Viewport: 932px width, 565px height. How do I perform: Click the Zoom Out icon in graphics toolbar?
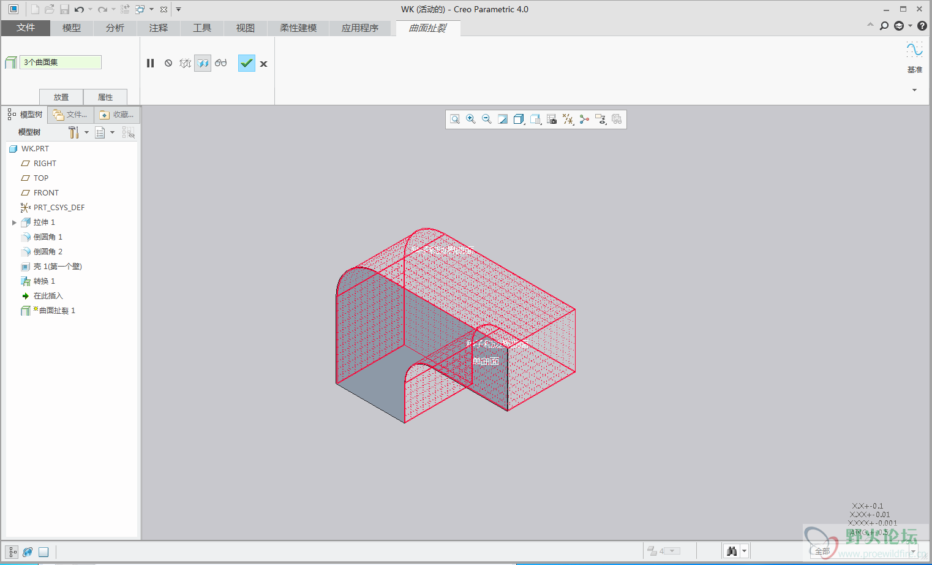487,119
